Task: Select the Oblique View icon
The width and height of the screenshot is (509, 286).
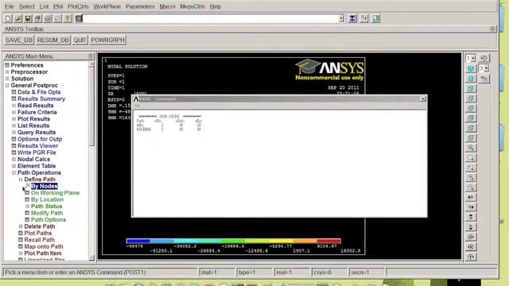Action: [x=471, y=79]
